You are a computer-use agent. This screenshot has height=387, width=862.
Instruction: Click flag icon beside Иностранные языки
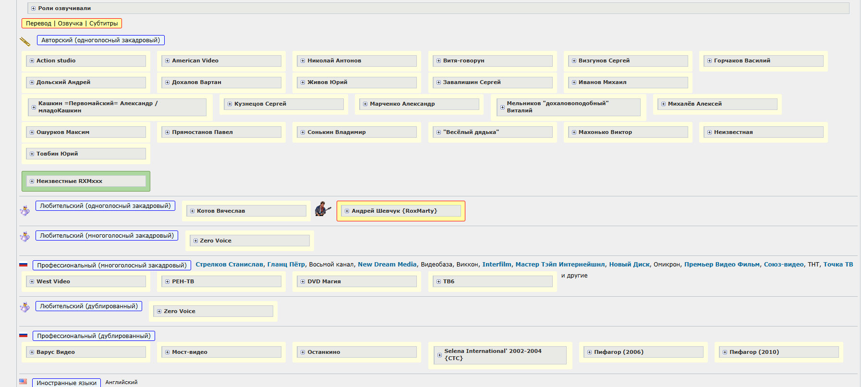pyautogui.click(x=23, y=382)
